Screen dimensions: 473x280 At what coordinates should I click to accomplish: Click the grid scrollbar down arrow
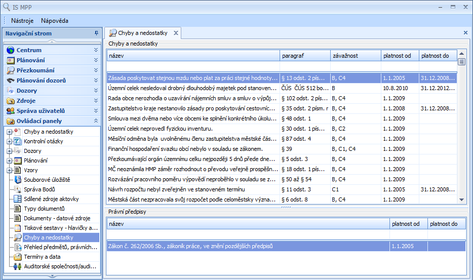click(461, 199)
